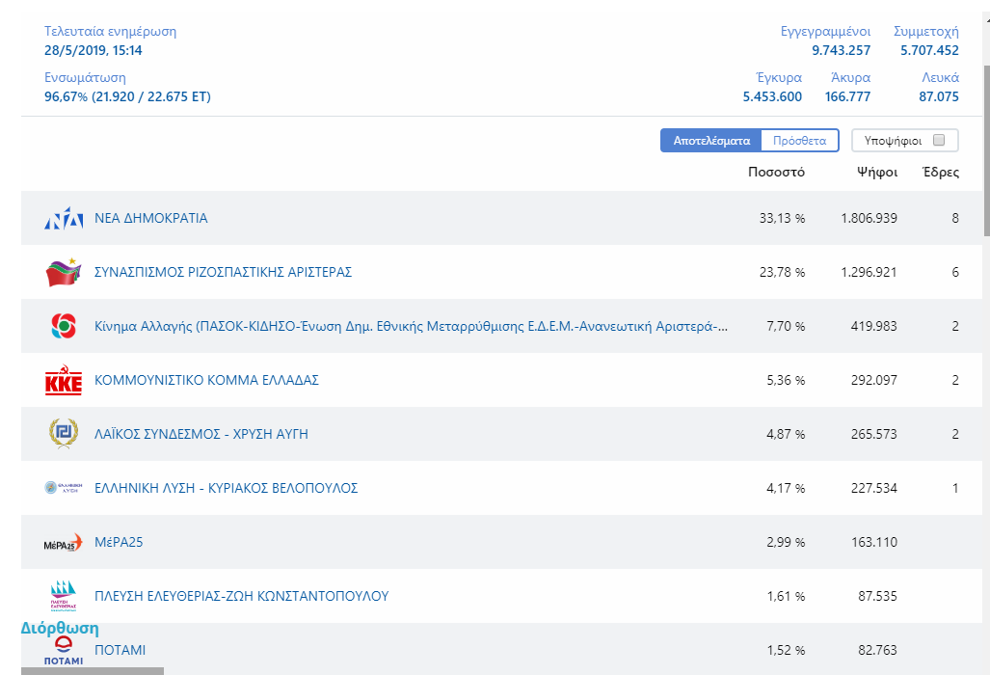This screenshot has width=990, height=675.
Task: Click the Ενσωμάτωση label
Action: tap(85, 78)
